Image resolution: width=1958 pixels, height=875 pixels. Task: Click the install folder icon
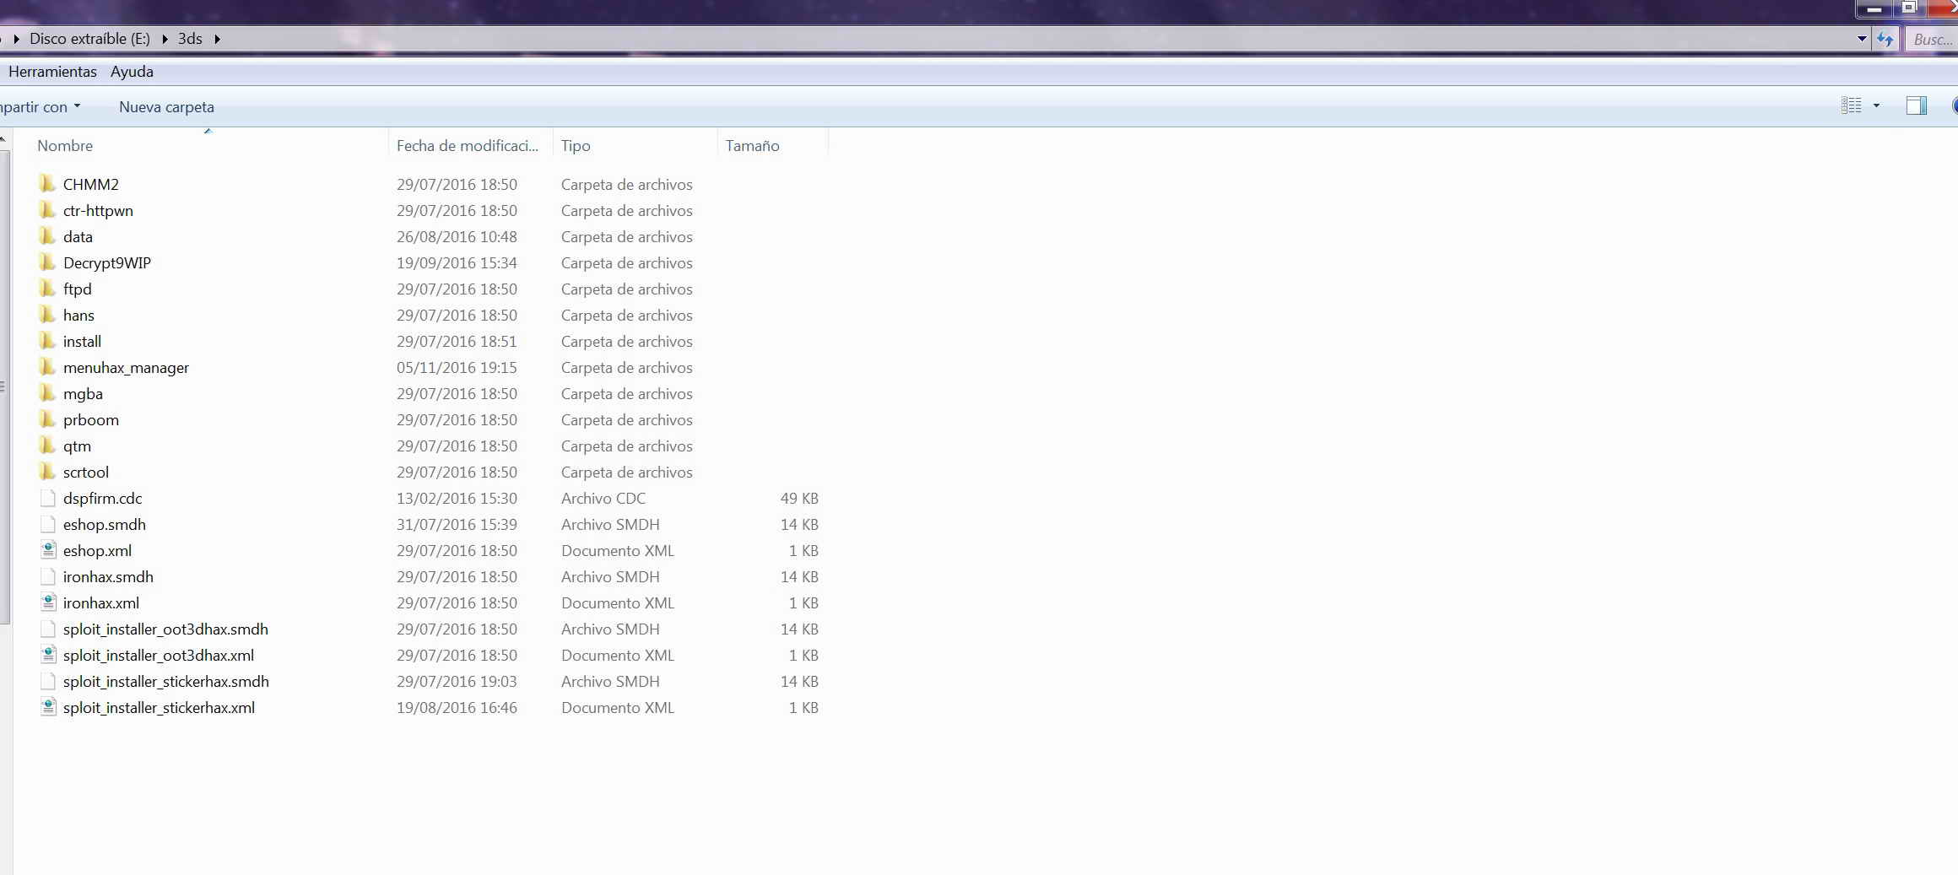tap(48, 341)
